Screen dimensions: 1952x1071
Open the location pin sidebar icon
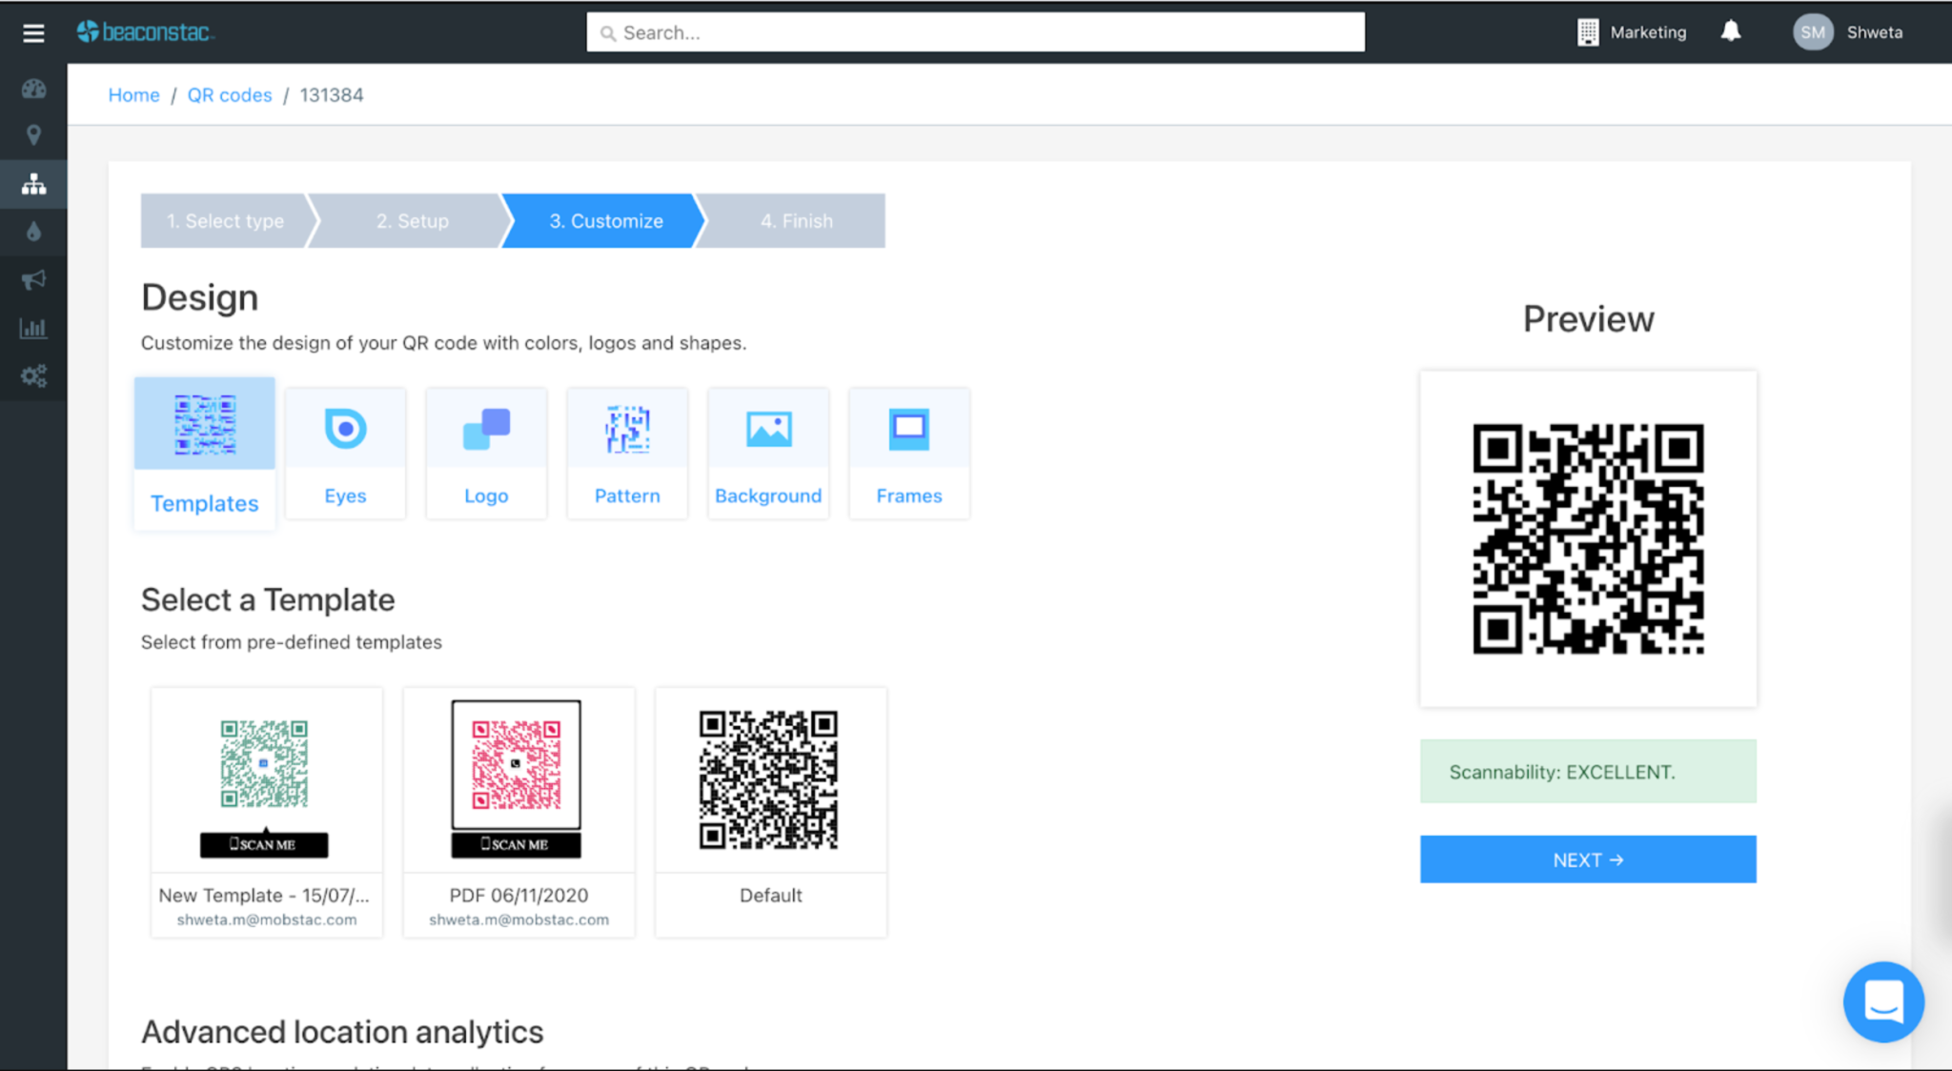point(33,135)
